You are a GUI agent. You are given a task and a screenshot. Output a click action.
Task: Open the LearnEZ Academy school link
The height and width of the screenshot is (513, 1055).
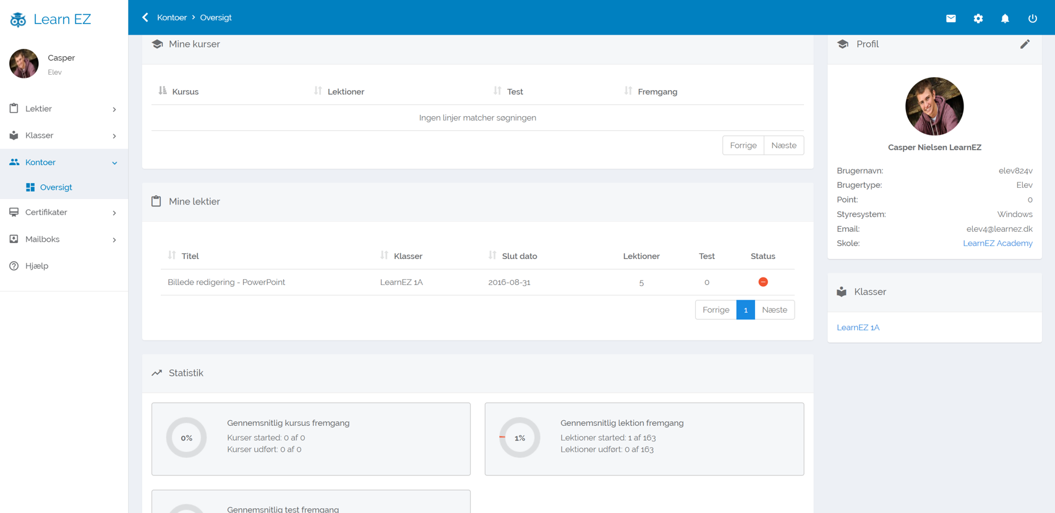tap(997, 244)
